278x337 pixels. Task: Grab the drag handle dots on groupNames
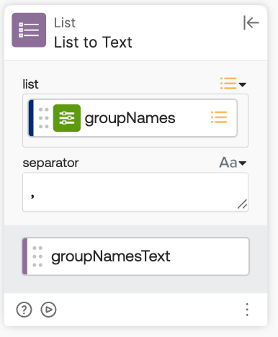click(x=44, y=118)
